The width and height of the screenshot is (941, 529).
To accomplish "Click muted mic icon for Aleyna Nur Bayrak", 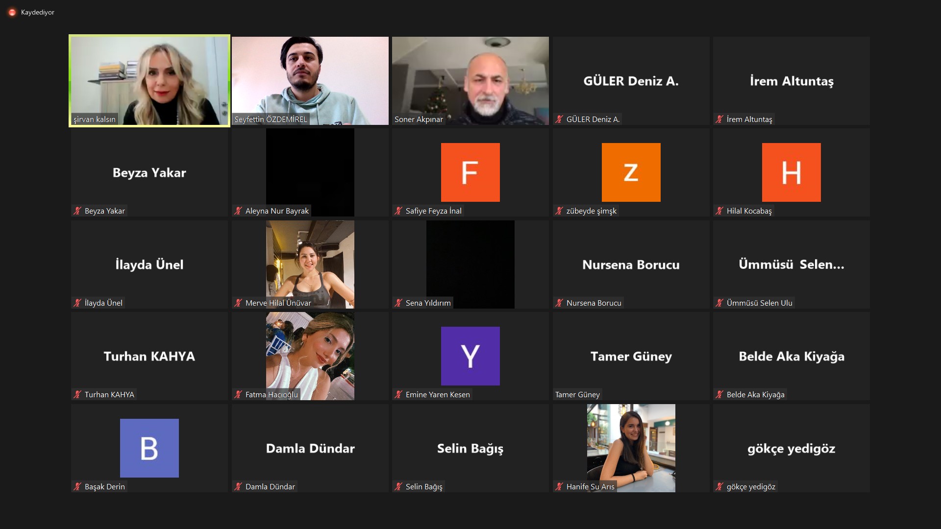I will (238, 211).
